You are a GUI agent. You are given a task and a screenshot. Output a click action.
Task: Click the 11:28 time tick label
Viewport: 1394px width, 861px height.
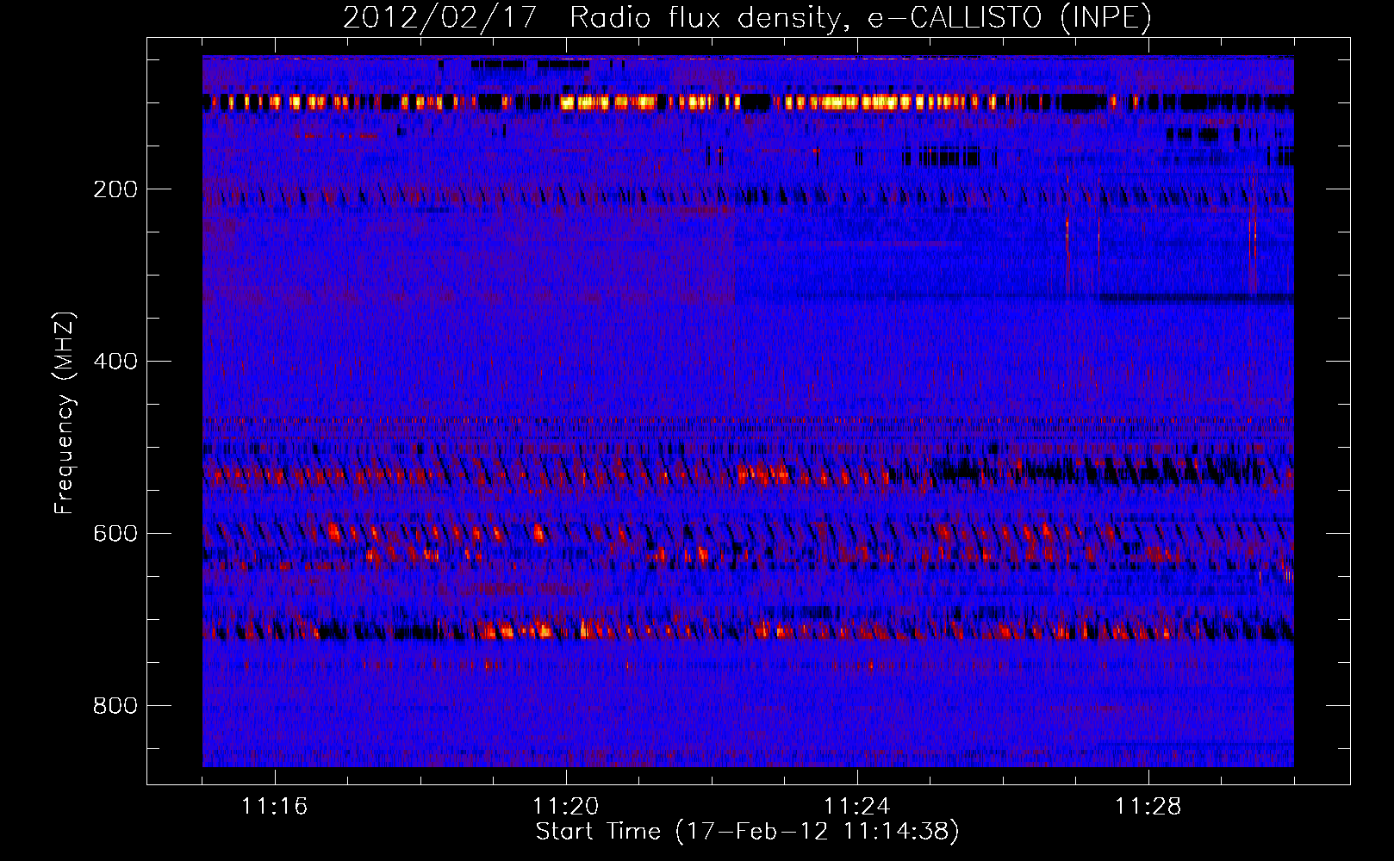tap(1148, 807)
